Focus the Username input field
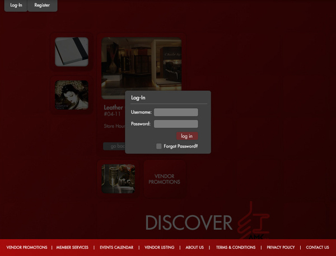Image resolution: width=336 pixels, height=256 pixels. tap(176, 112)
